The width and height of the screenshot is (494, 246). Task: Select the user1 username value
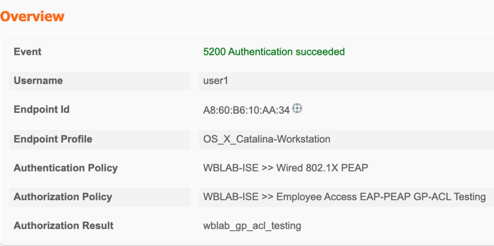pyautogui.click(x=216, y=81)
